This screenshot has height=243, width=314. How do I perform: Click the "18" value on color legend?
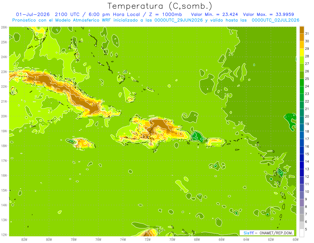[307, 131]
